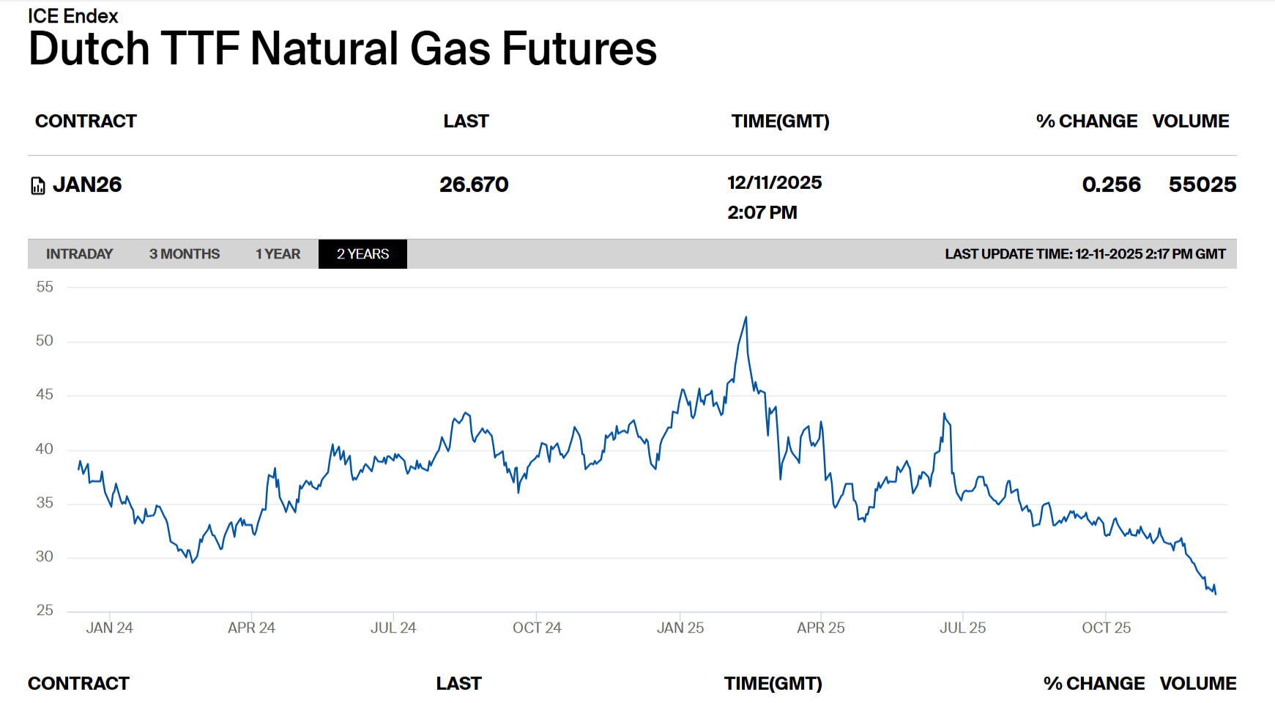This screenshot has height=703, width=1275.
Task: Click the highest peak of the price line
Action: pyautogui.click(x=746, y=318)
